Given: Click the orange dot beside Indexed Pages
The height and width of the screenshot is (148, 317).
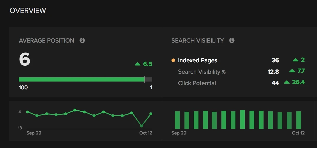Looking at the screenshot, I should [173, 60].
